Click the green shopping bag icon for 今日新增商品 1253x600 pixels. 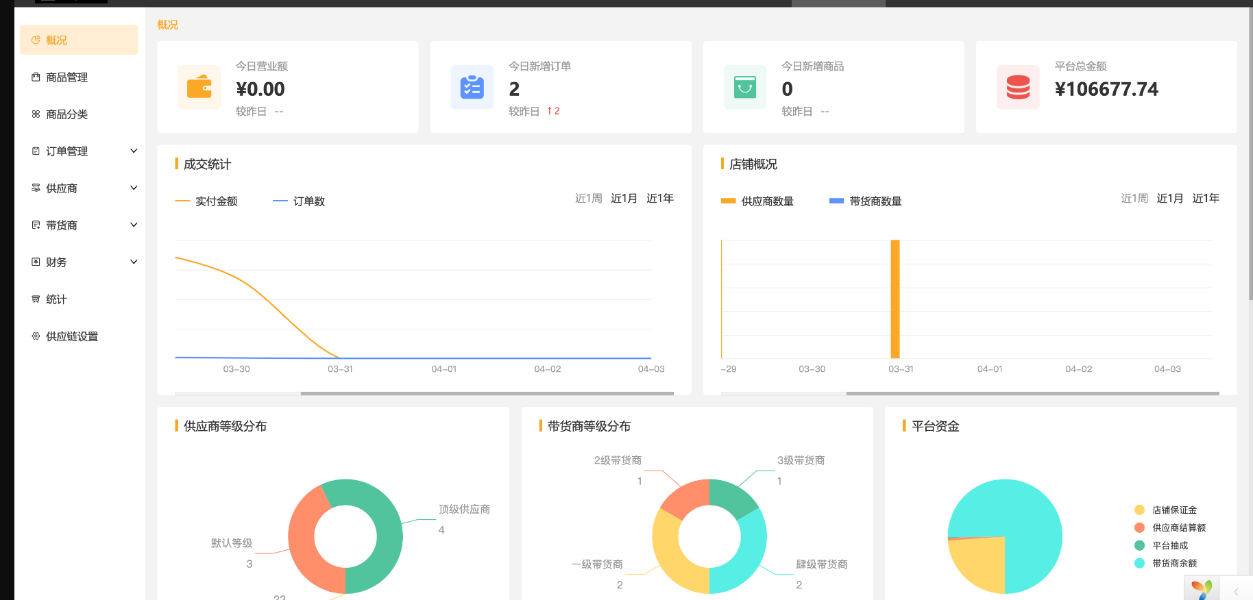click(744, 87)
